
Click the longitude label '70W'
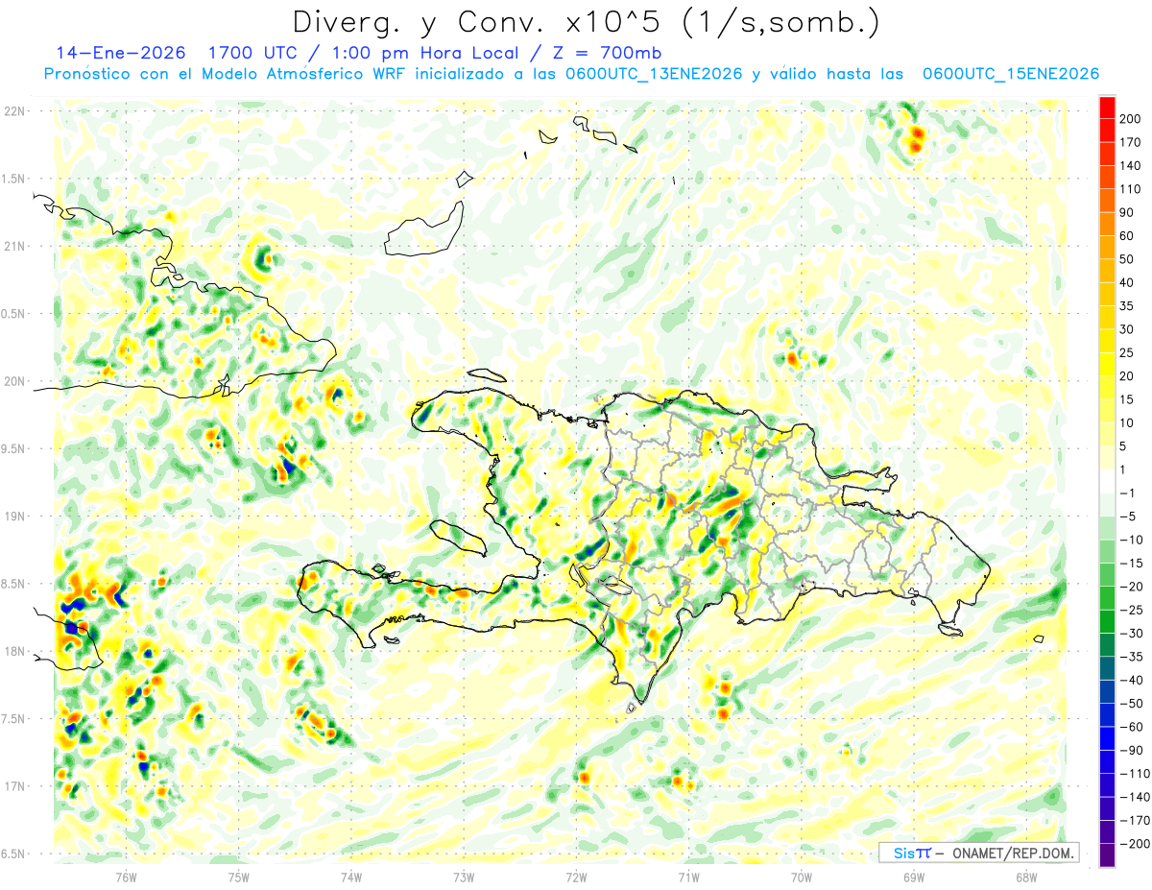802,877
